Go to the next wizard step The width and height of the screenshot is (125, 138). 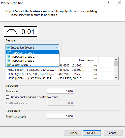[92, 133]
